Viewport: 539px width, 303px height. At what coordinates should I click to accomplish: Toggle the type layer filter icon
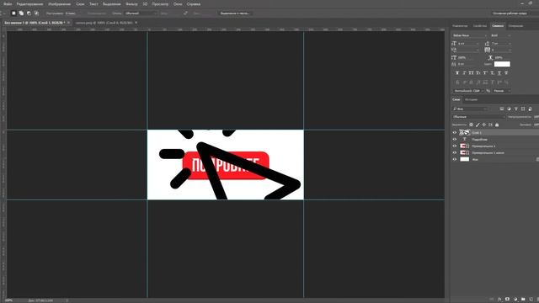tap(516, 109)
